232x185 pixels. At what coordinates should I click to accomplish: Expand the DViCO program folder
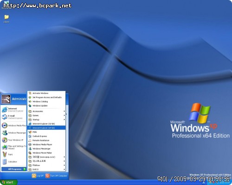[x=46, y=169]
